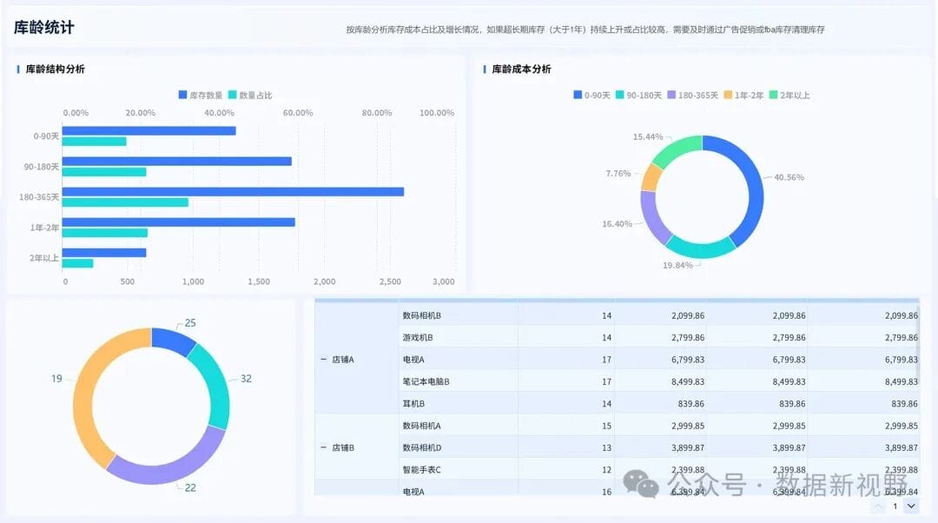Click the orange 7.76% donut slice
This screenshot has width=938, height=523.
pyautogui.click(x=651, y=177)
